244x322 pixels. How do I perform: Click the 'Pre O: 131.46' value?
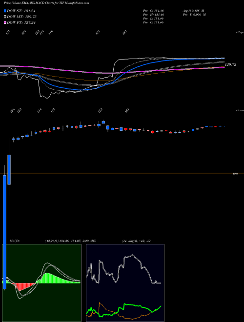(153, 10)
